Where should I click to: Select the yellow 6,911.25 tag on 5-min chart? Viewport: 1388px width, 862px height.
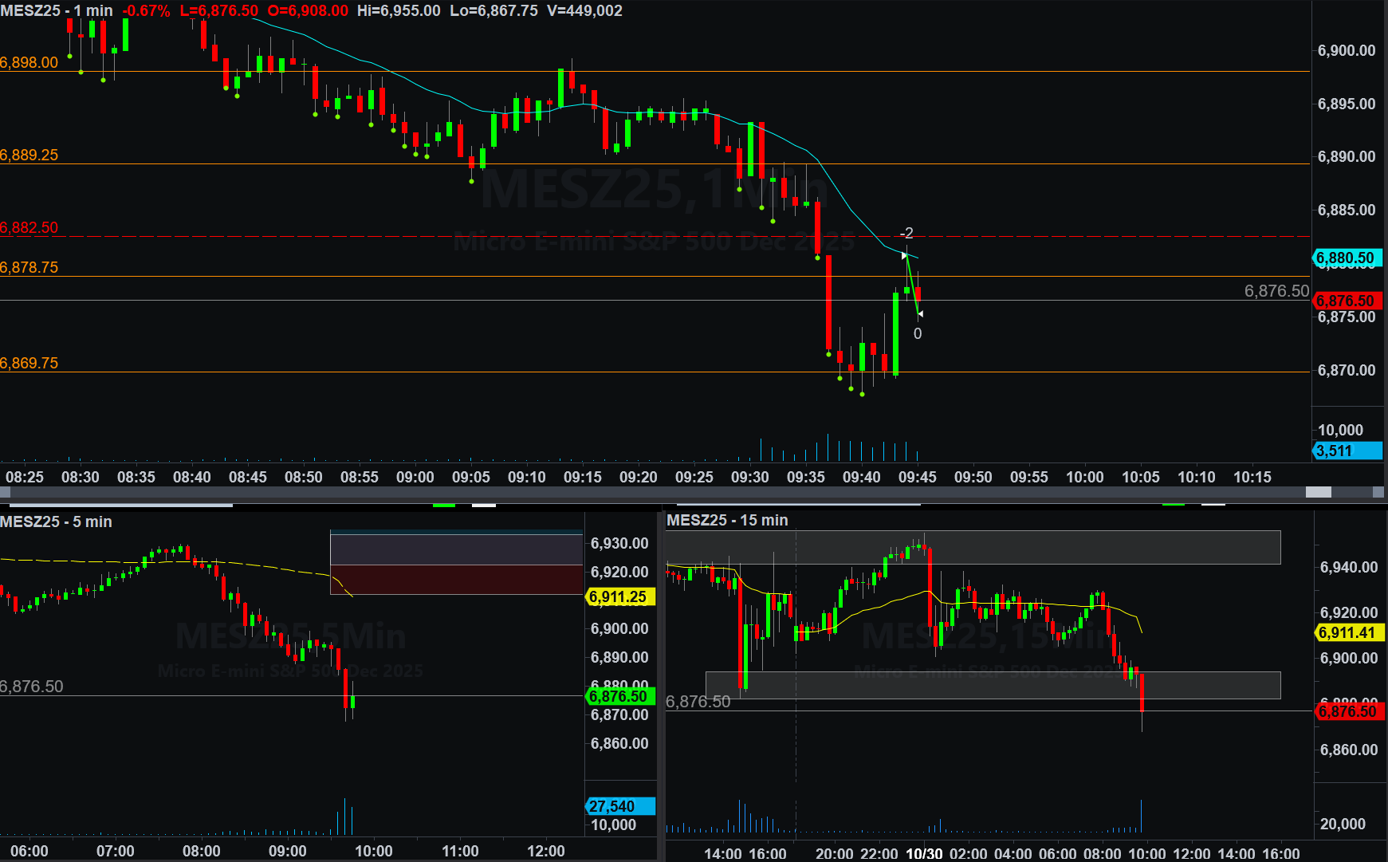click(x=619, y=596)
